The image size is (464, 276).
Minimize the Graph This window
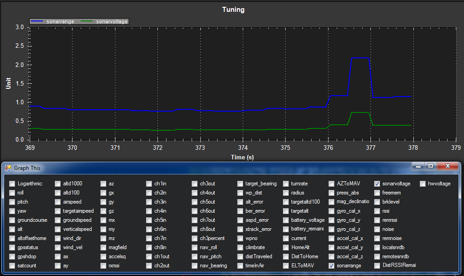tap(419, 167)
